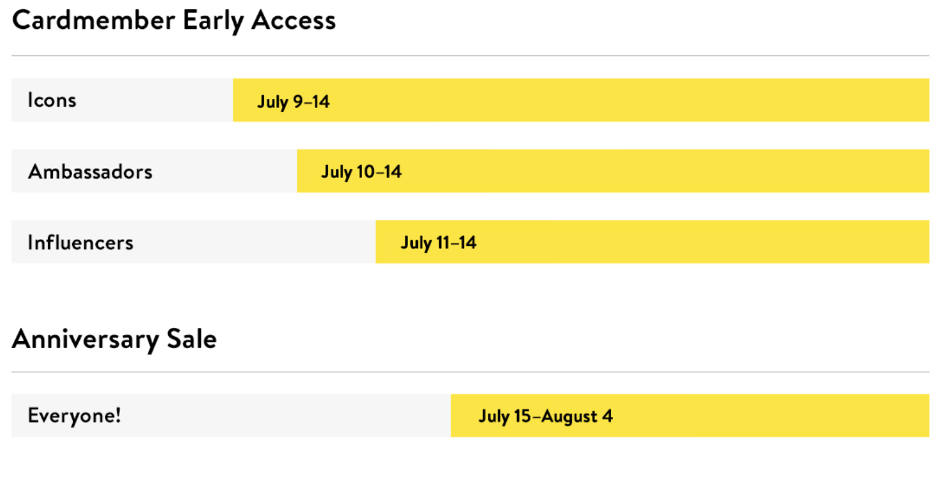Click the July 9–14 date text
Viewport: 952px width, 481px height.
293,102
